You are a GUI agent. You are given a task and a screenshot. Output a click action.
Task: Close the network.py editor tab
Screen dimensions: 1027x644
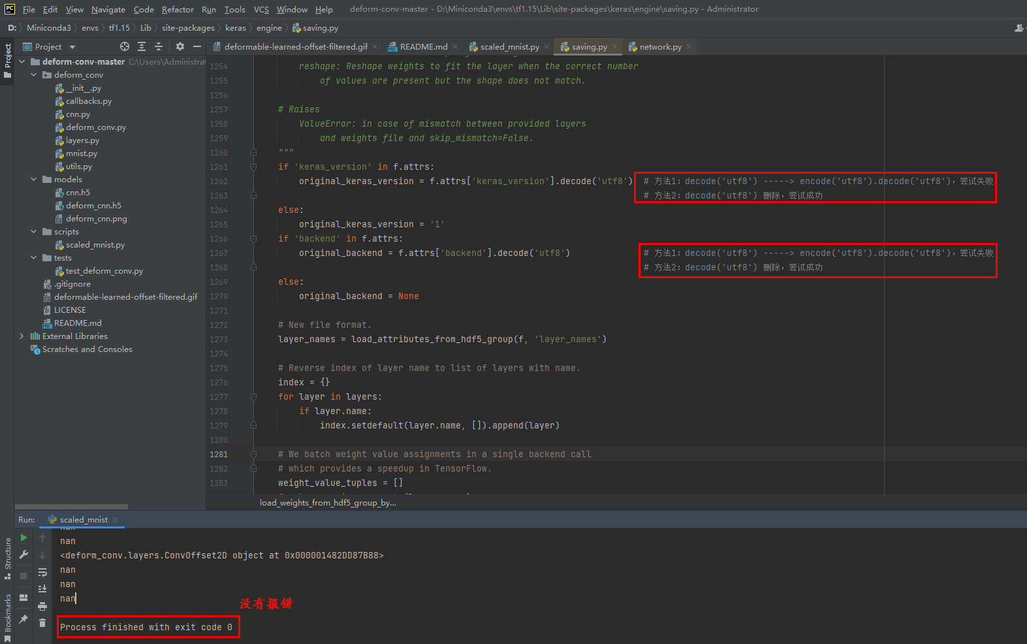[689, 46]
